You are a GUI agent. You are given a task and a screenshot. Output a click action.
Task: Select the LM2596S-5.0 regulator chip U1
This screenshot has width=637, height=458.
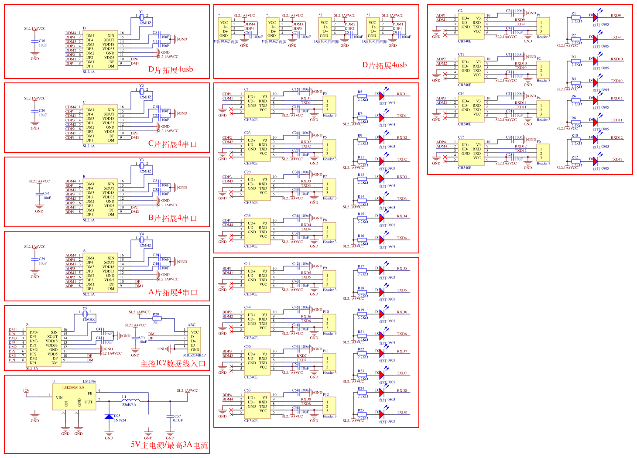click(x=75, y=397)
